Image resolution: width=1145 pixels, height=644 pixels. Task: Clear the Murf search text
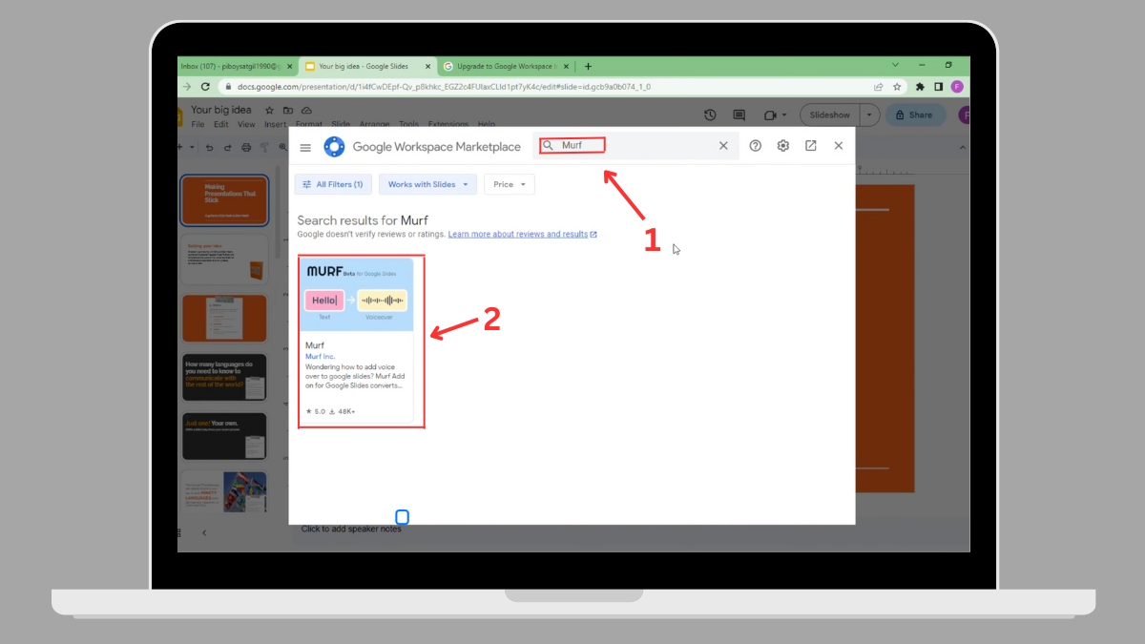coord(723,146)
